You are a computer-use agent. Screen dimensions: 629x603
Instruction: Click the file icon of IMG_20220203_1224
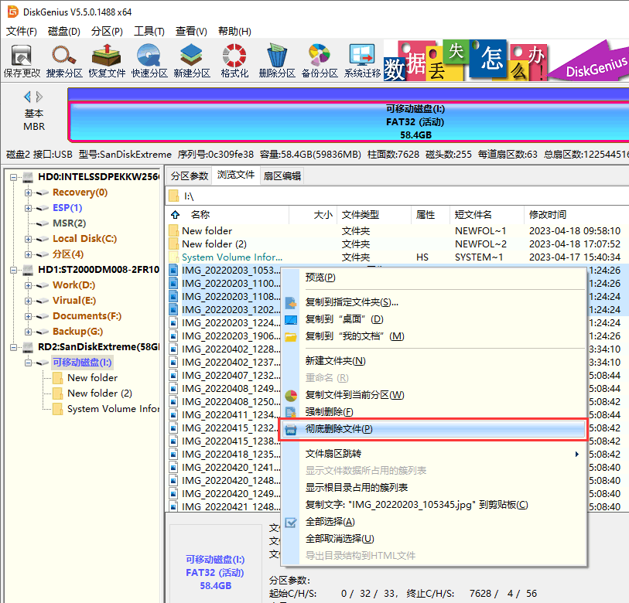(x=173, y=322)
